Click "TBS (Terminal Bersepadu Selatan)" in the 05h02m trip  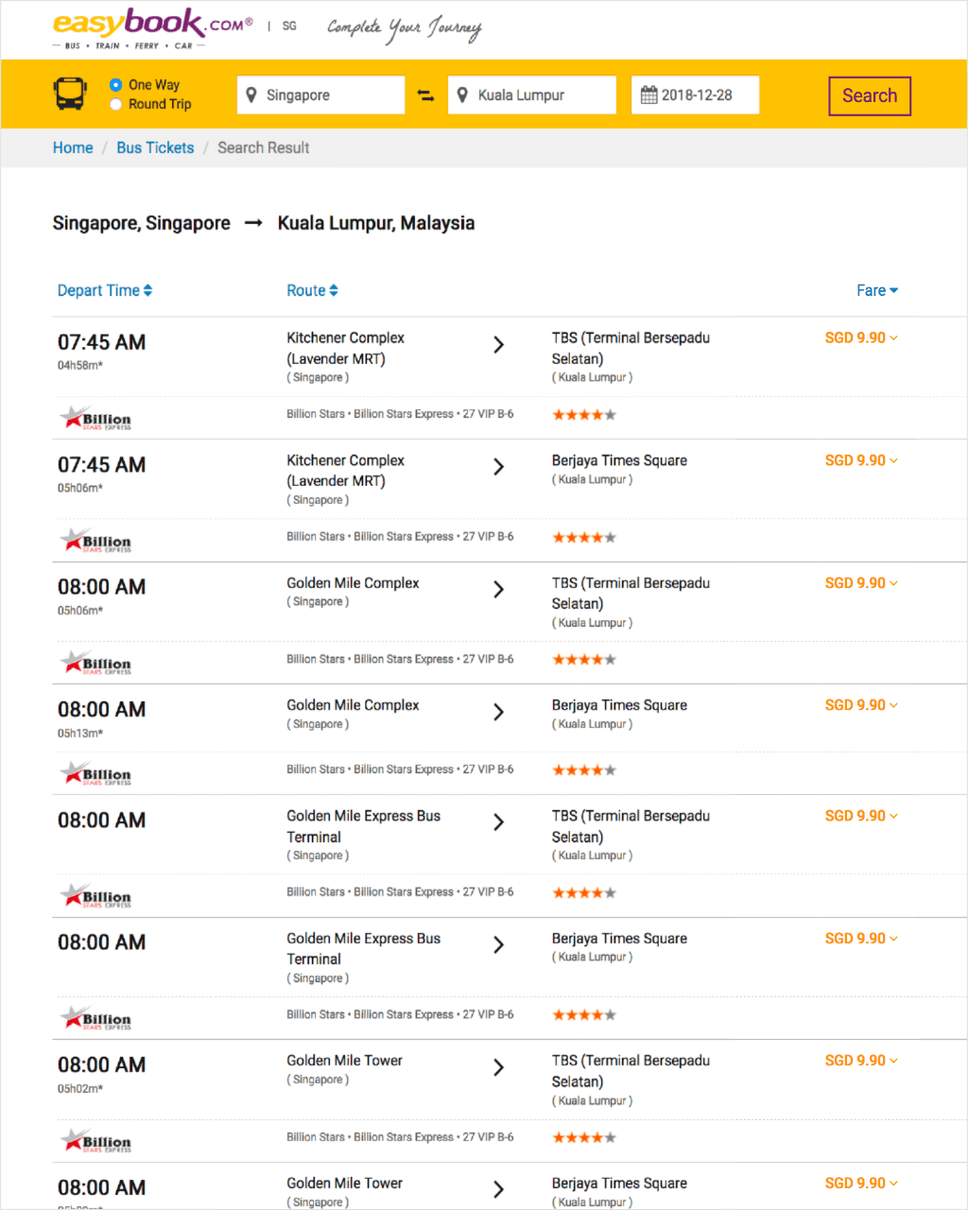[x=631, y=1071]
